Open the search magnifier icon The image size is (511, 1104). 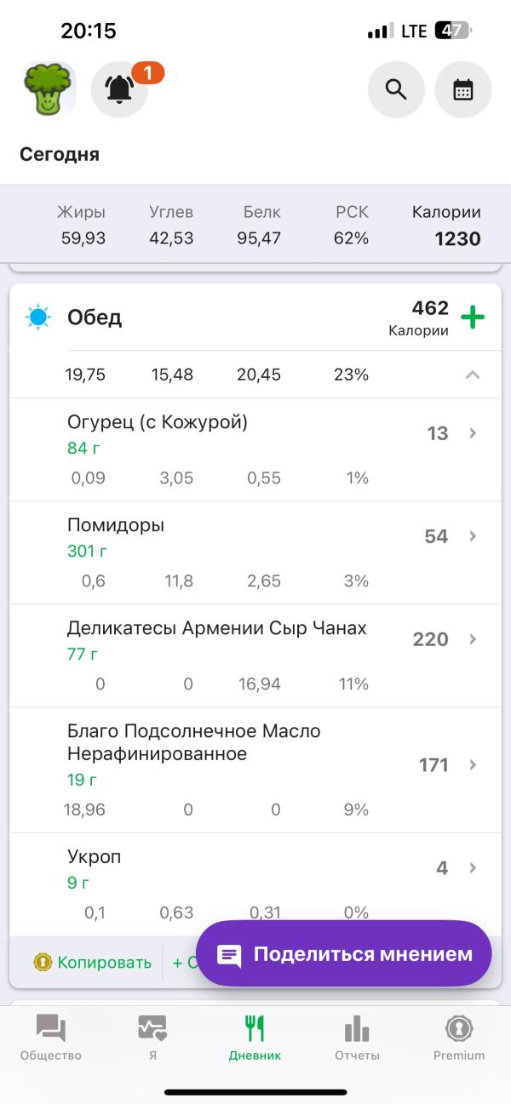pos(396,89)
